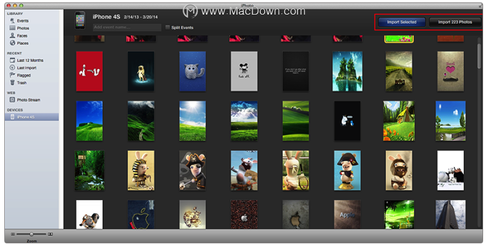Select the road through hills thumbnail
The height and width of the screenshot is (245, 488).
click(399, 71)
